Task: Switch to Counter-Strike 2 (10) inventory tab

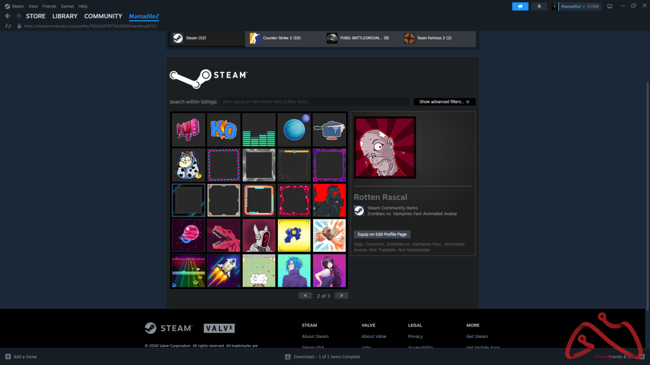Action: click(284, 38)
